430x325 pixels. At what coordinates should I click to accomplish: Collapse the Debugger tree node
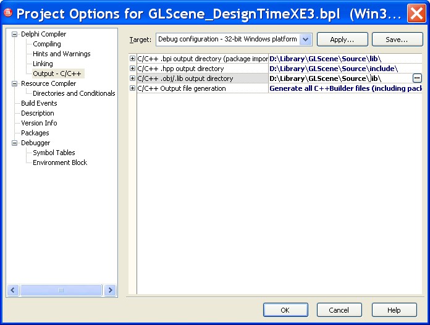(15, 143)
